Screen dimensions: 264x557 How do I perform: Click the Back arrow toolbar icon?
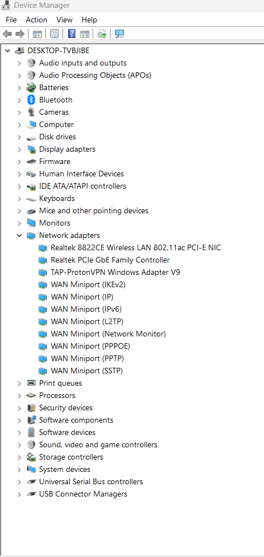tap(7, 34)
